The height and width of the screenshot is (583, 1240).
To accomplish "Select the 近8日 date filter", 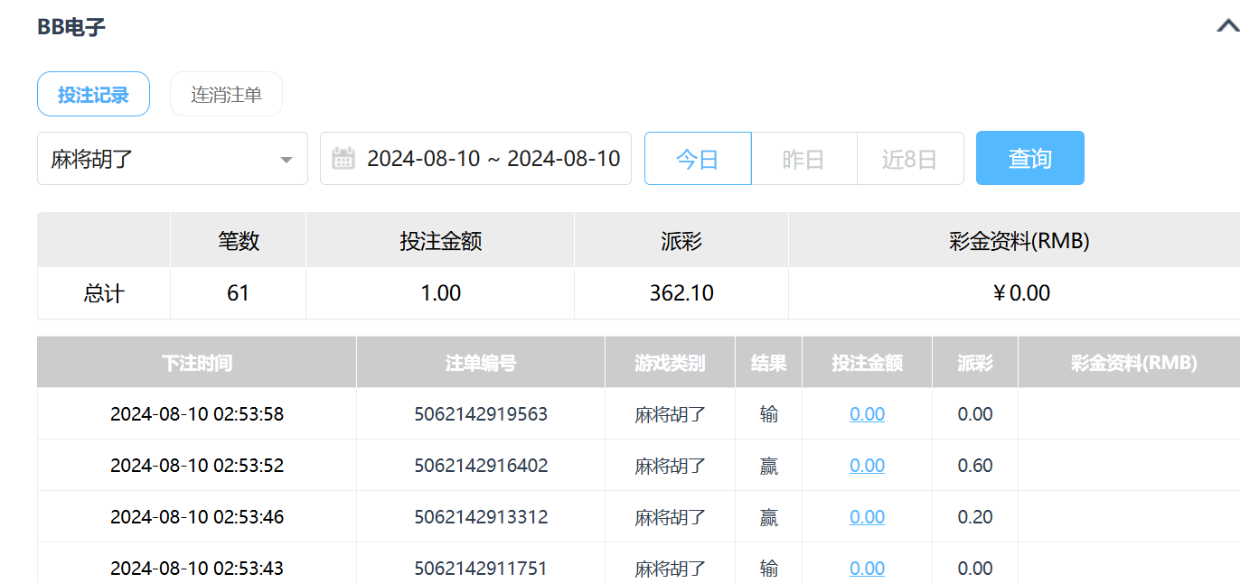I will (x=909, y=159).
